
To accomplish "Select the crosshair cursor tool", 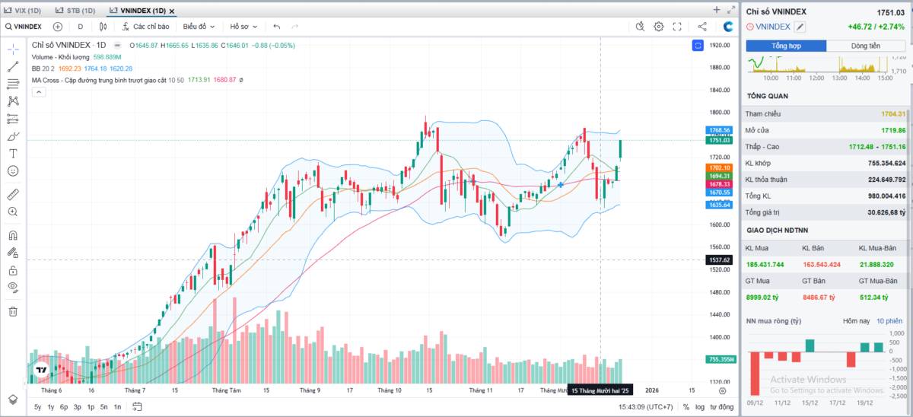I will click(13, 49).
